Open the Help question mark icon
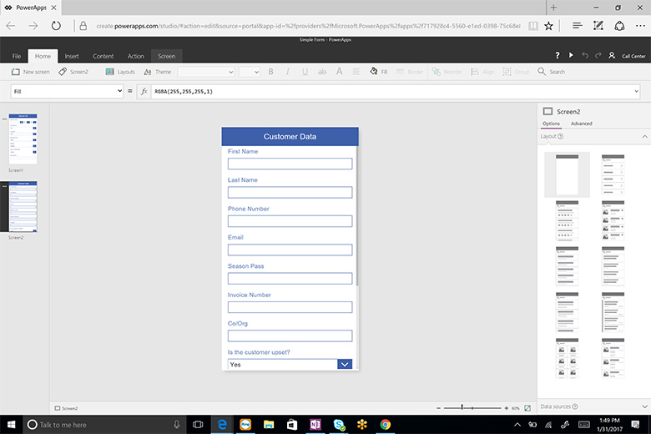651x434 pixels. click(x=557, y=56)
